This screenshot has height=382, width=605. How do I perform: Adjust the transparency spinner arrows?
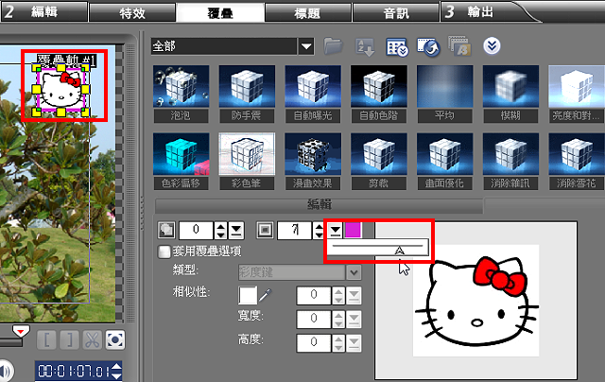220,230
